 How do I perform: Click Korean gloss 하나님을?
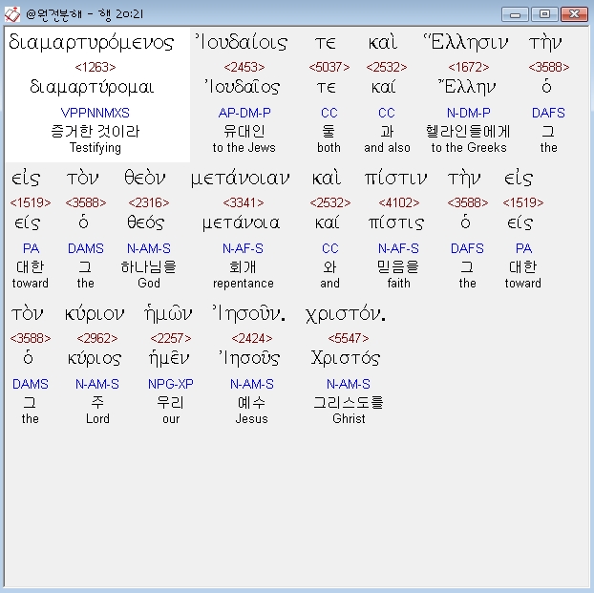pyautogui.click(x=149, y=266)
